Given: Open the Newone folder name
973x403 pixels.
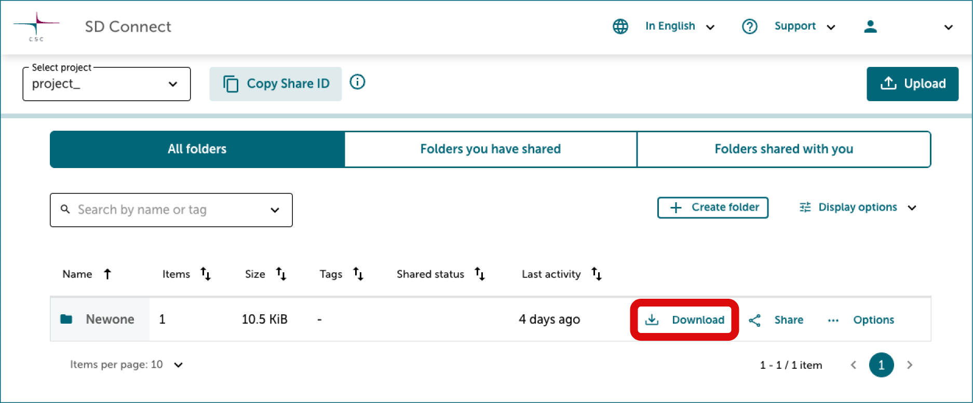Looking at the screenshot, I should pos(110,319).
